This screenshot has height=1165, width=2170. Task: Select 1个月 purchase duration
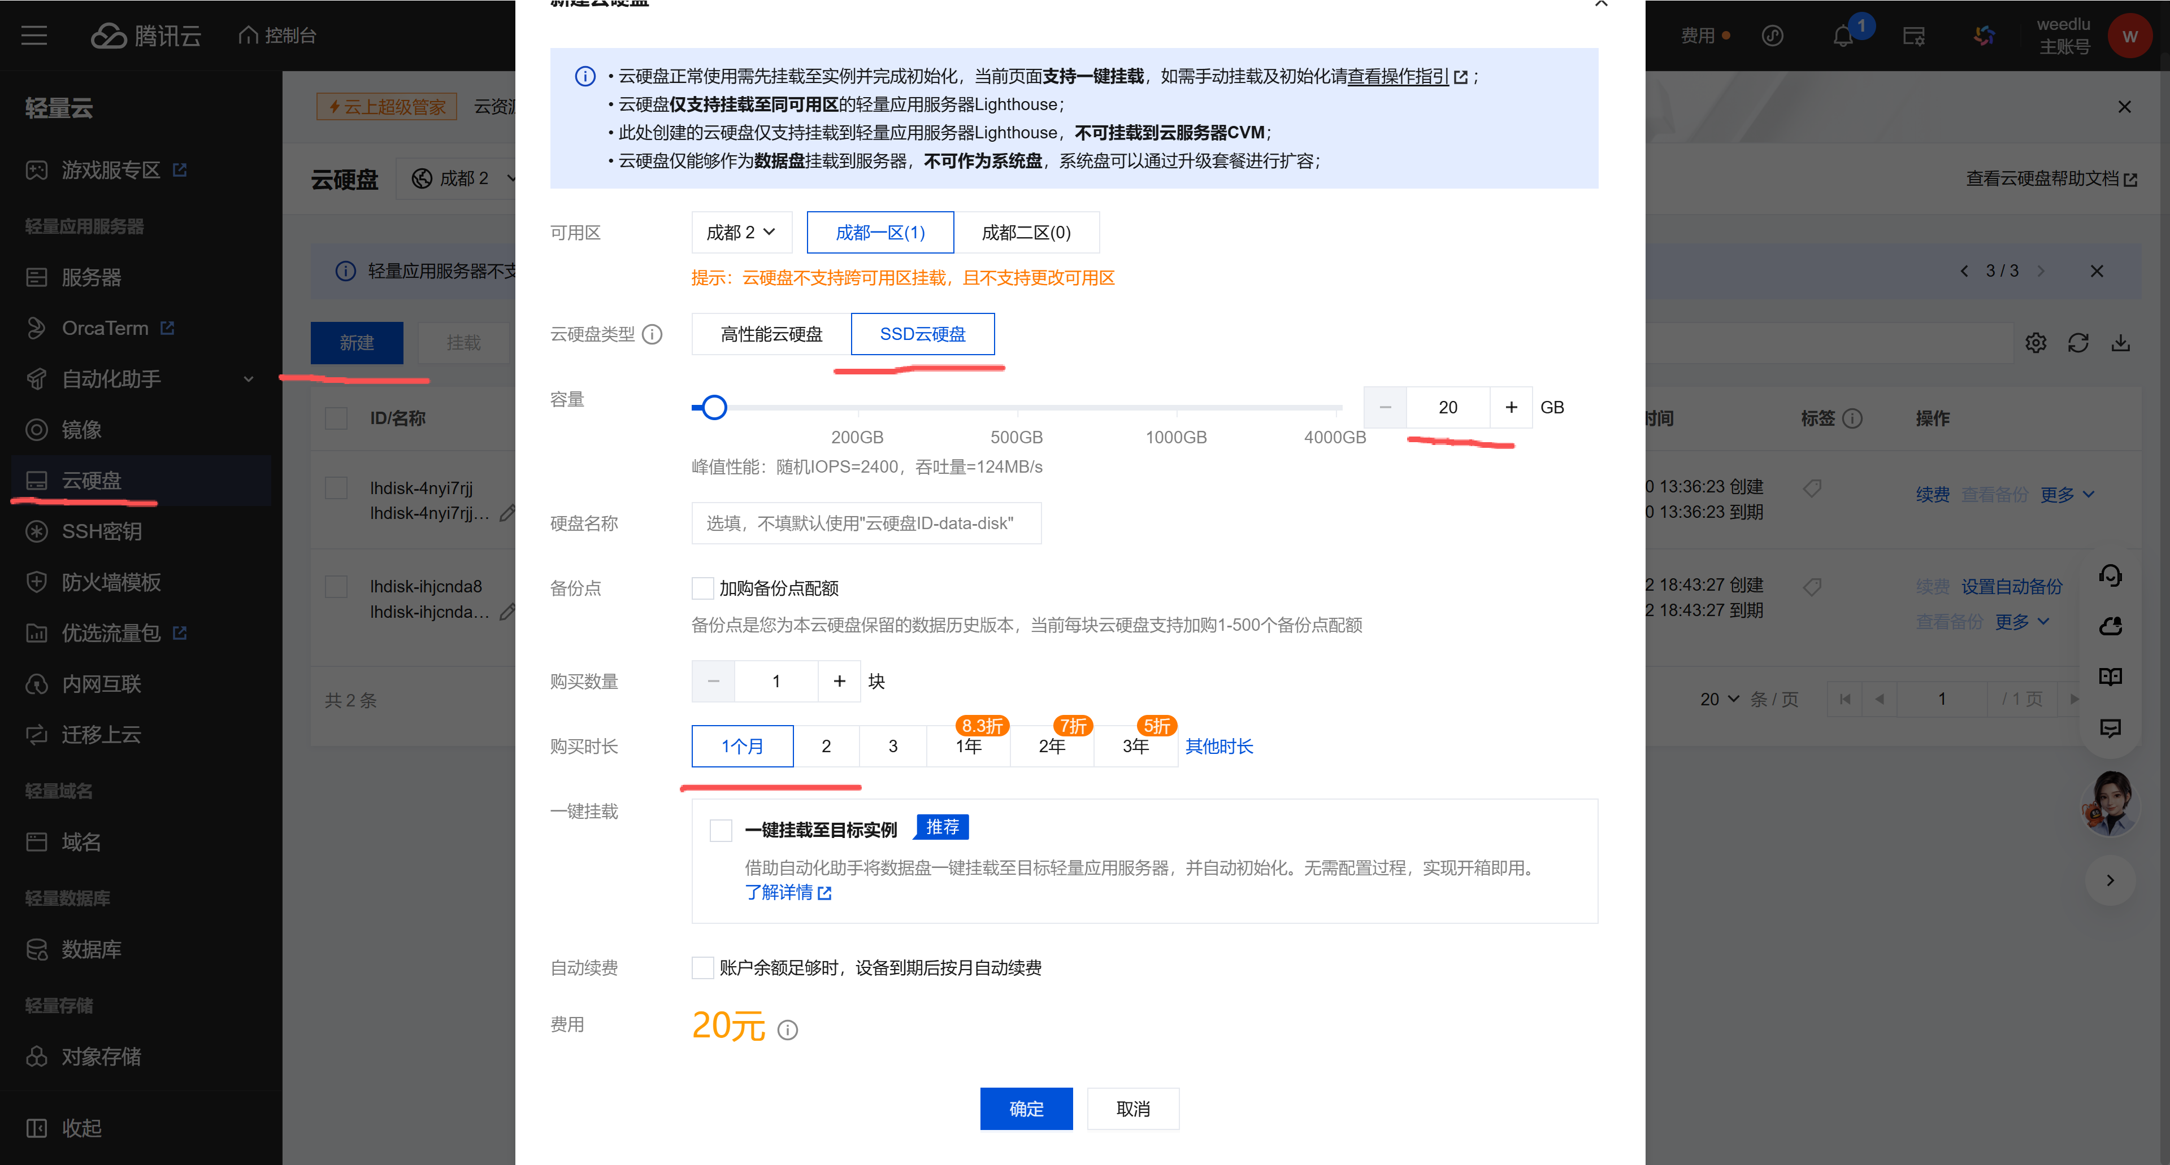point(742,747)
